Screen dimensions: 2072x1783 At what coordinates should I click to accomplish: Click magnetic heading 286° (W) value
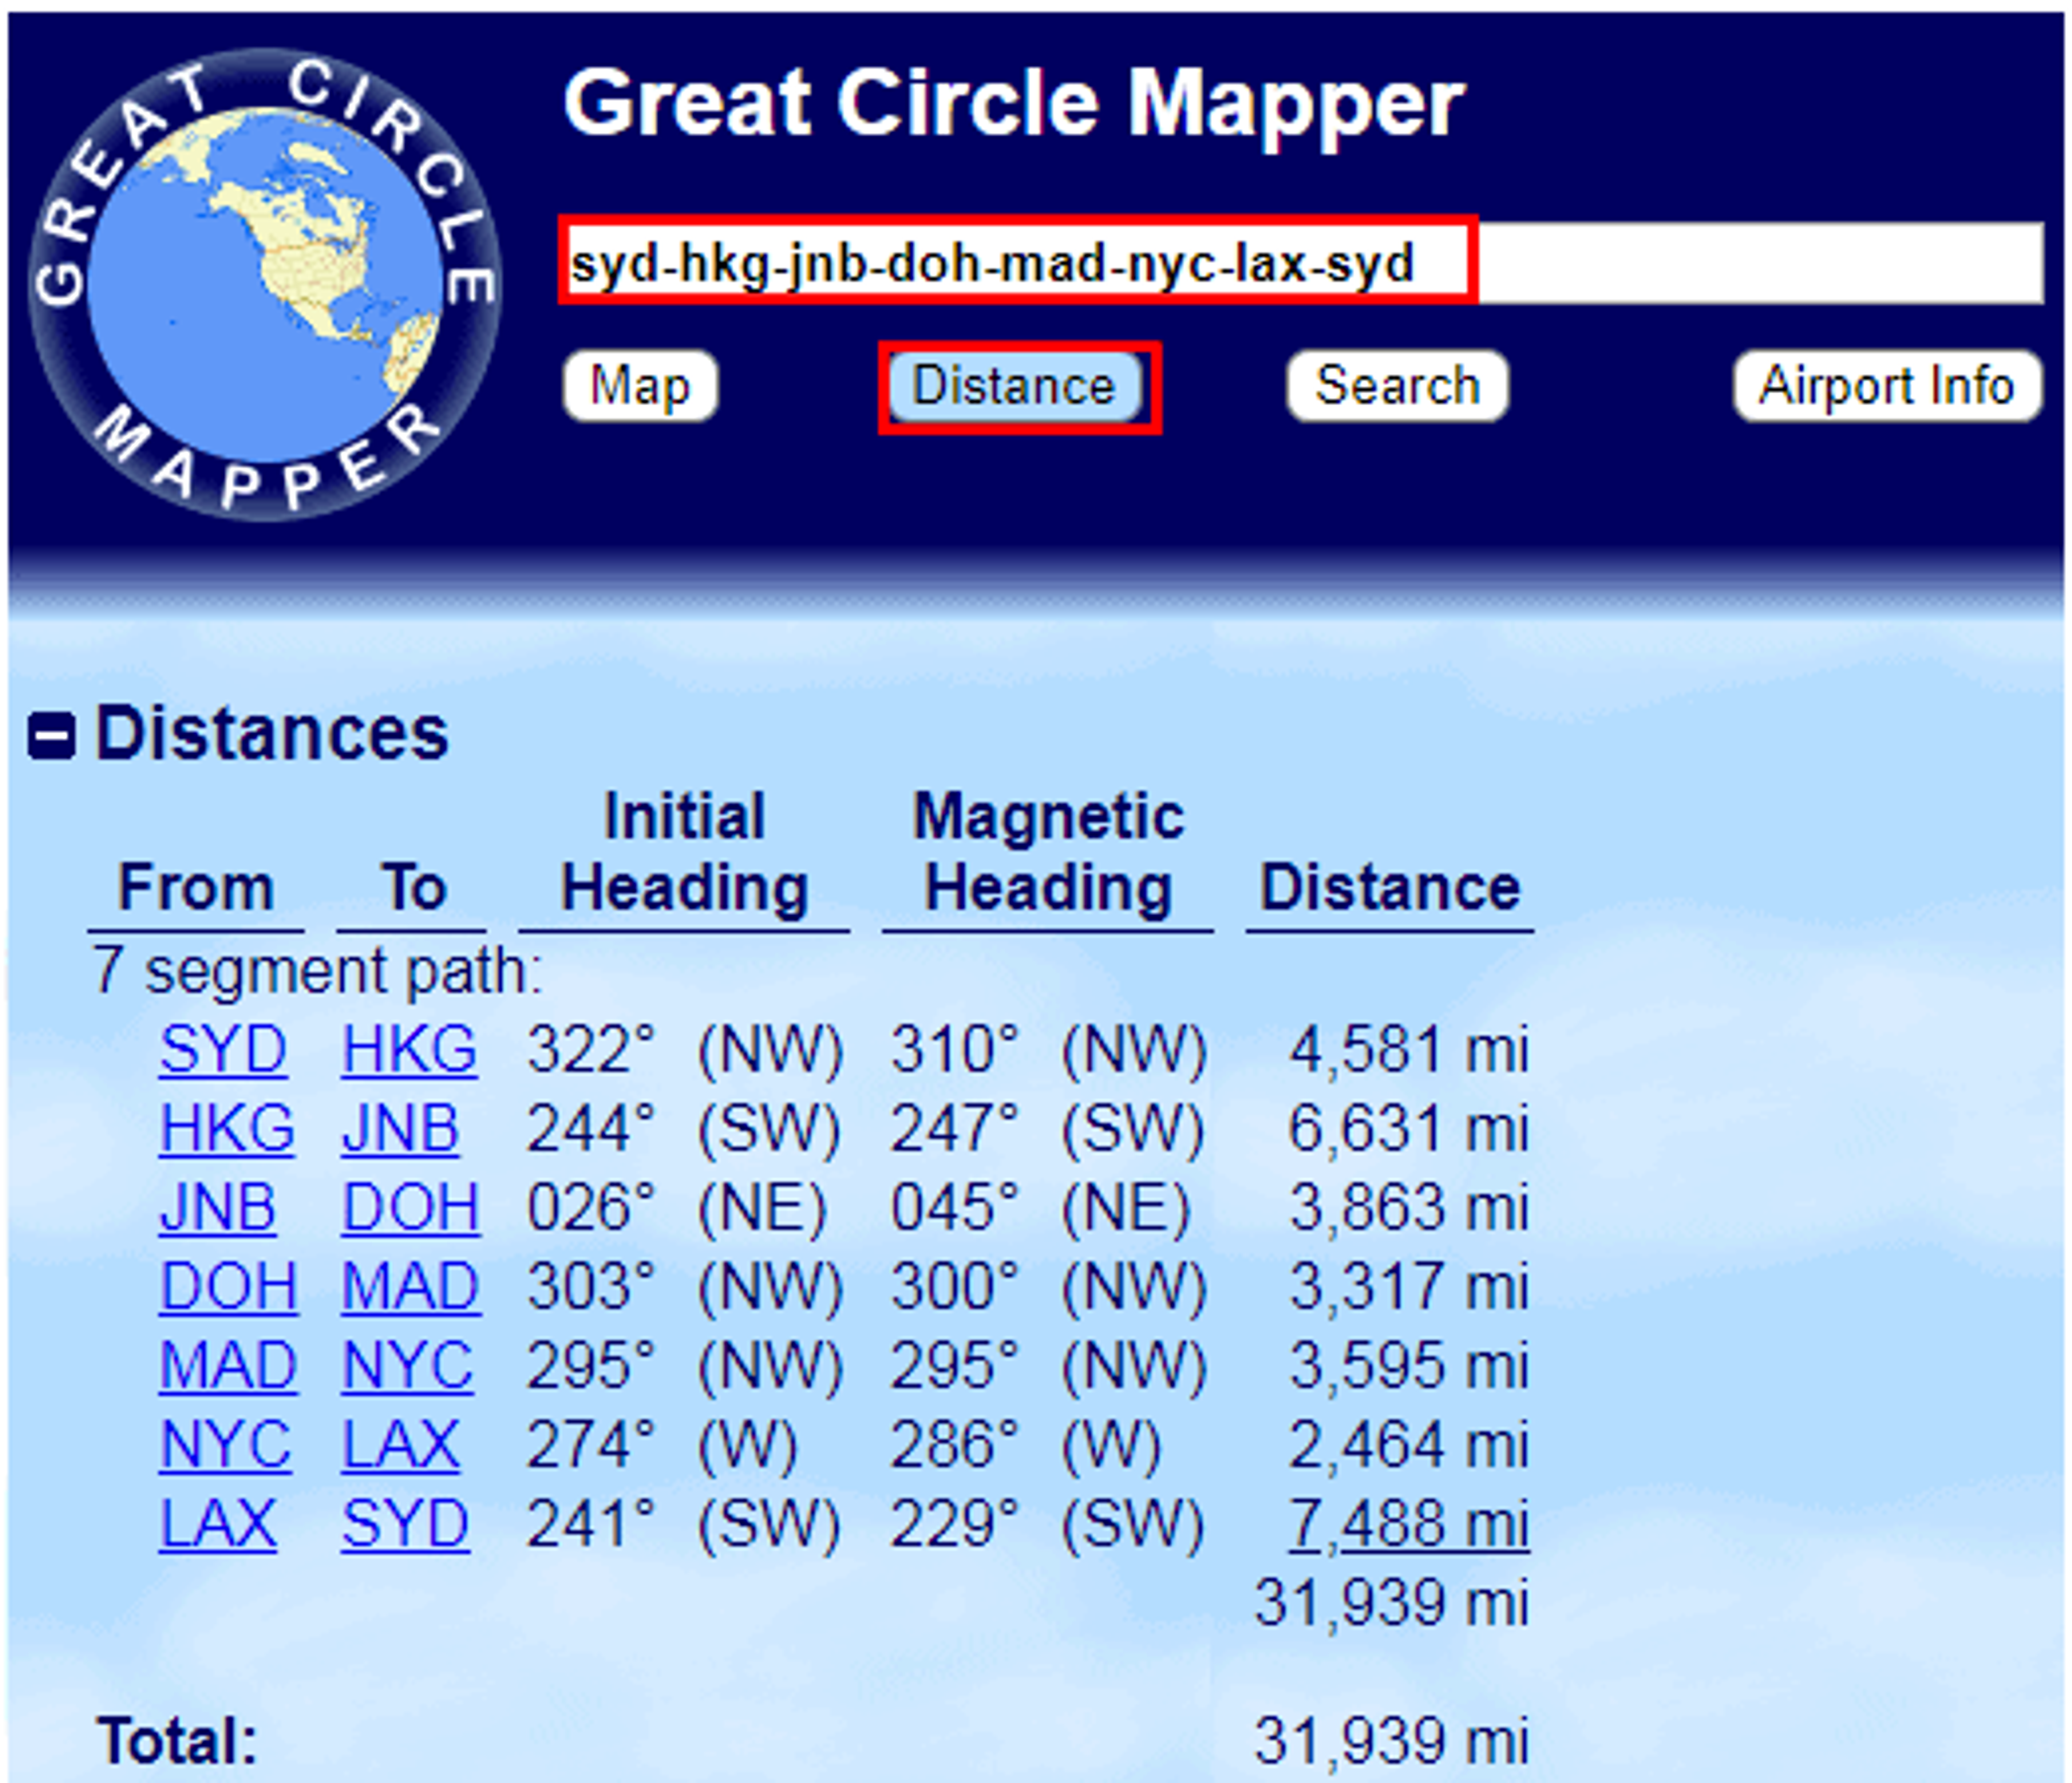[x=1026, y=1445]
